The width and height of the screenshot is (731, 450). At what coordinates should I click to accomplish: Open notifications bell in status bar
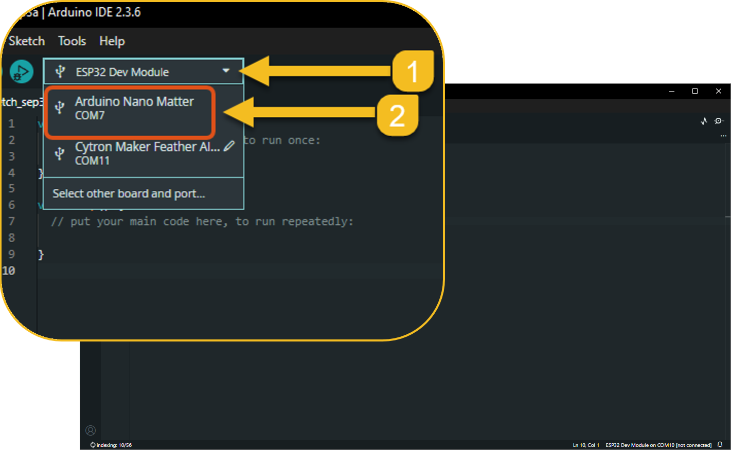[720, 445]
